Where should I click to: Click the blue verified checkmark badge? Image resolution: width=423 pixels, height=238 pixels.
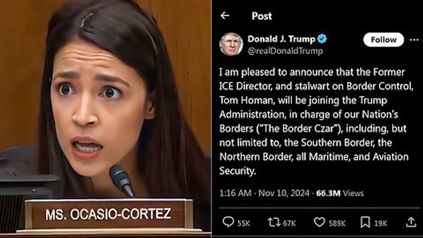tap(322, 39)
